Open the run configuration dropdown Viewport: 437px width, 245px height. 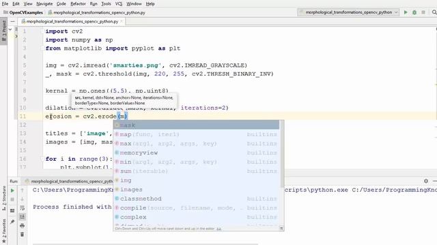[x=348, y=12]
